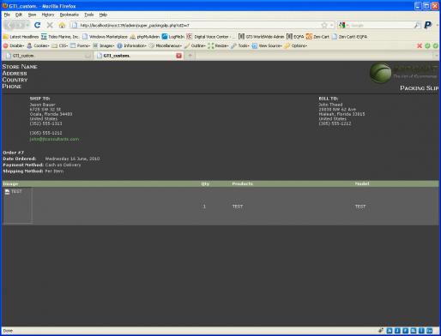This screenshot has width=441, height=336.
Task: Go to the Home page icon
Action: tap(62, 25)
